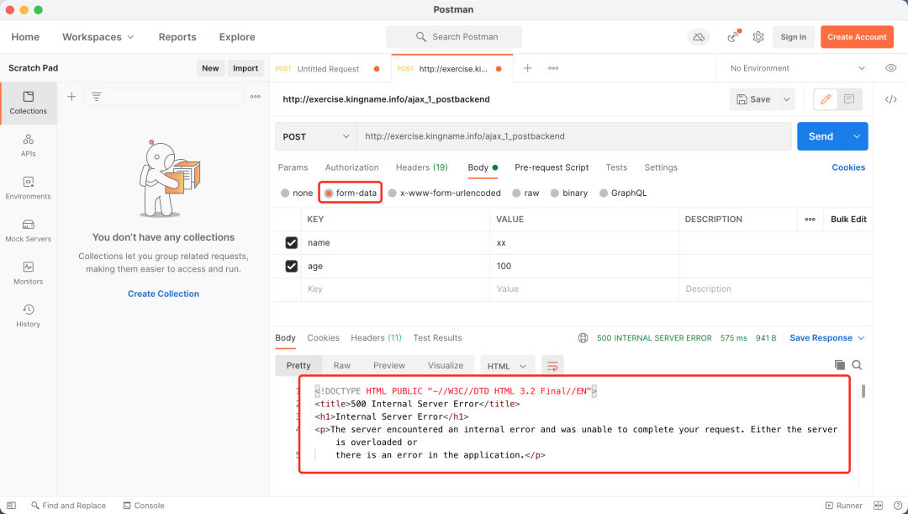Open the tab options three-dot menu

point(553,68)
